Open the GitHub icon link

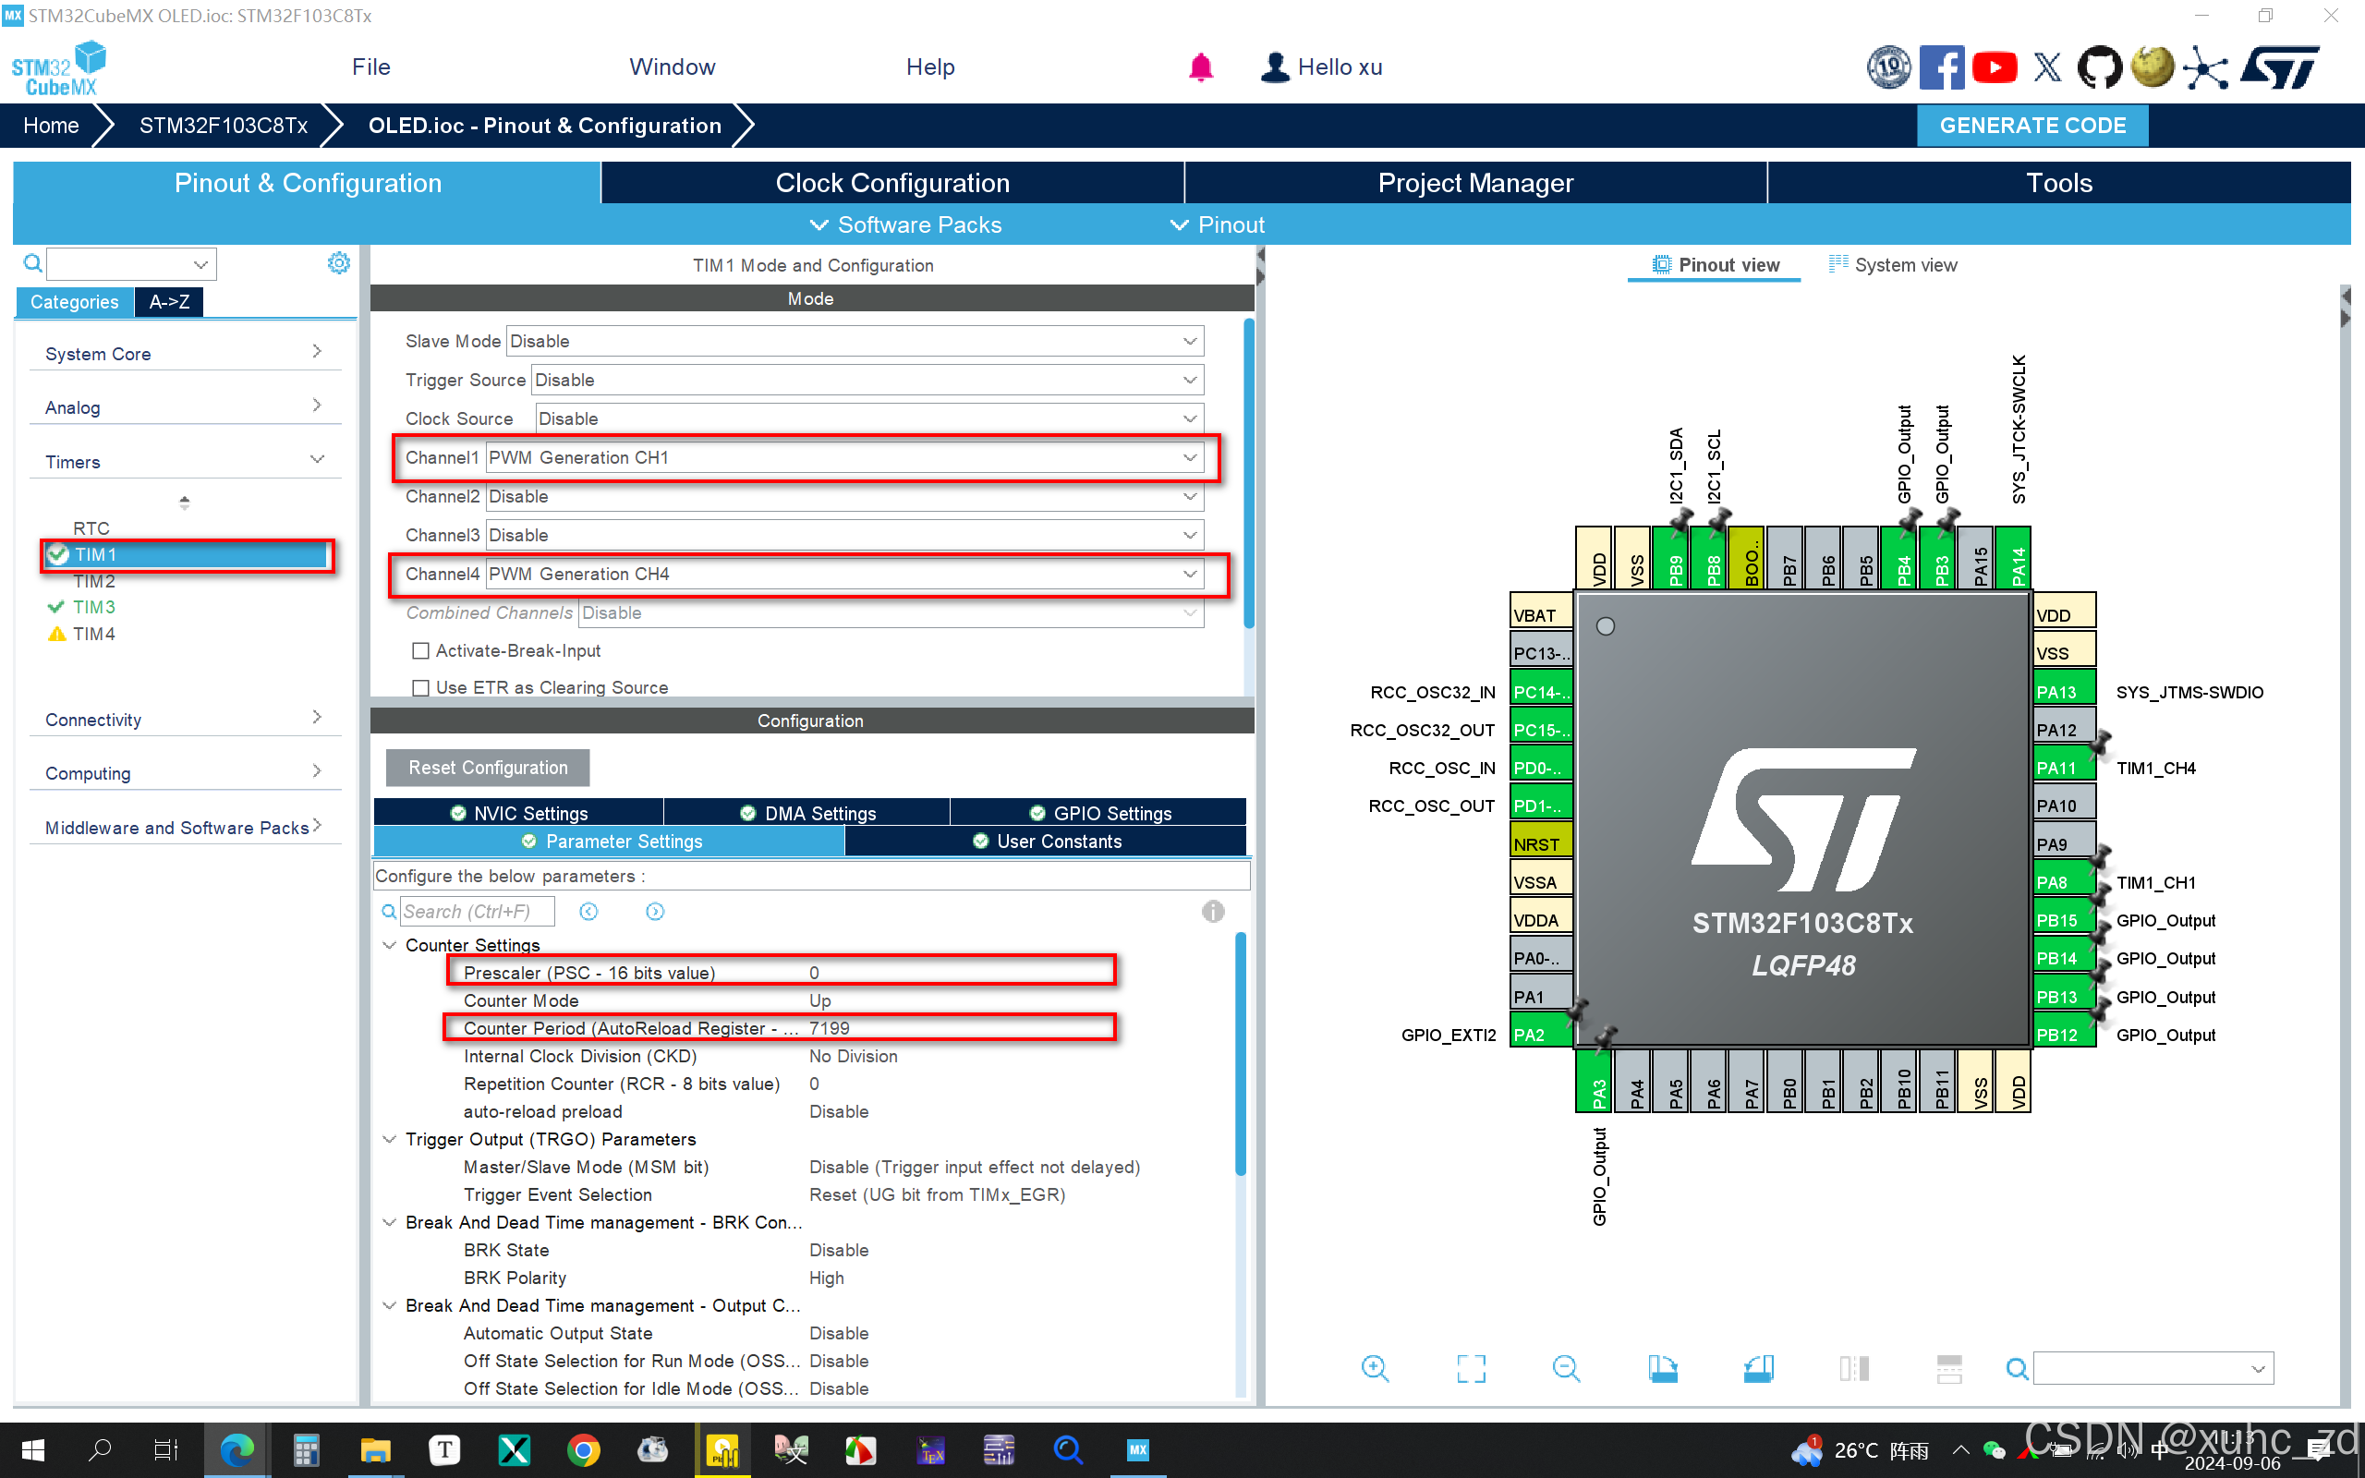point(2099,67)
